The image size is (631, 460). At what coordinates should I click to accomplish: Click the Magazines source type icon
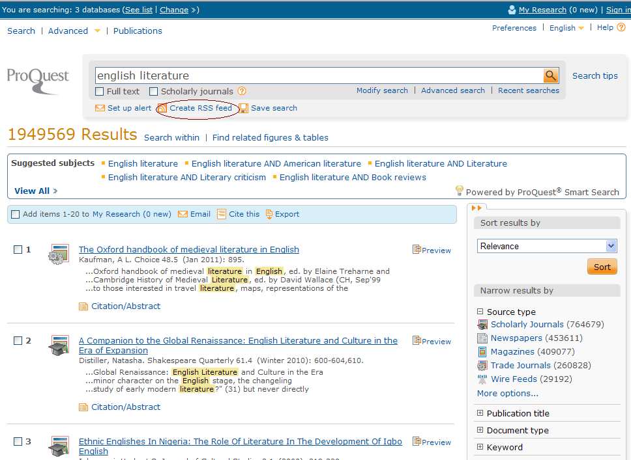[482, 352]
